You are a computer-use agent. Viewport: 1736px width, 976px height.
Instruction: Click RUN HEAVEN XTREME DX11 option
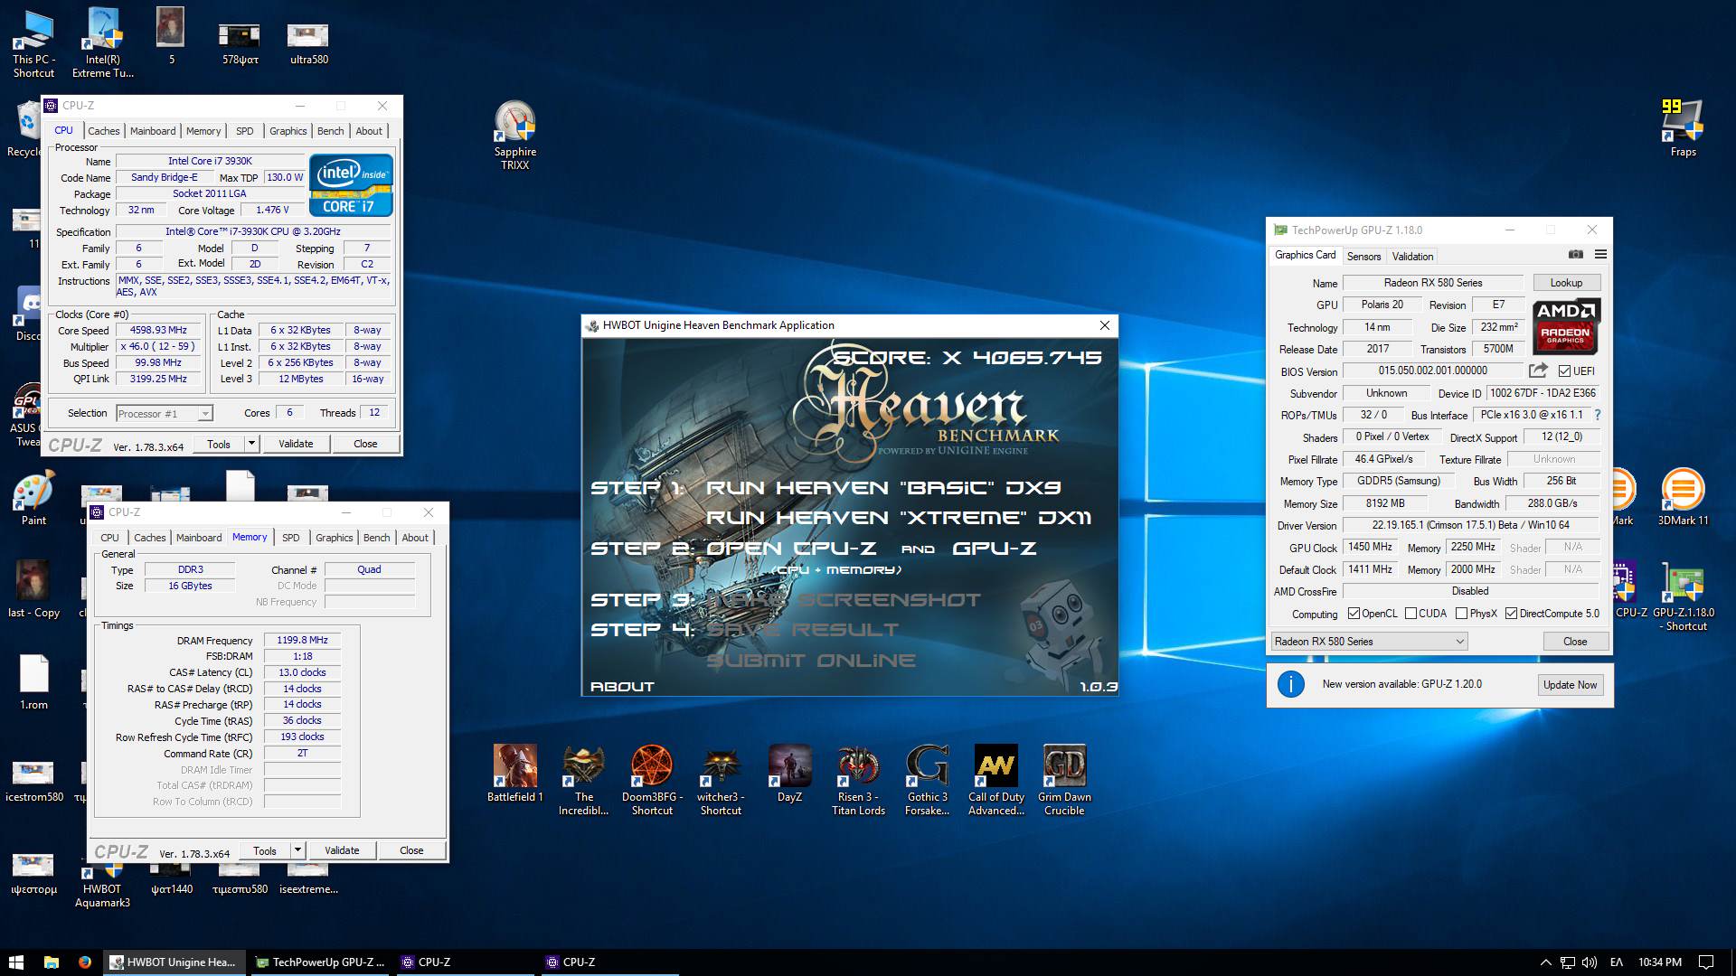click(x=899, y=518)
